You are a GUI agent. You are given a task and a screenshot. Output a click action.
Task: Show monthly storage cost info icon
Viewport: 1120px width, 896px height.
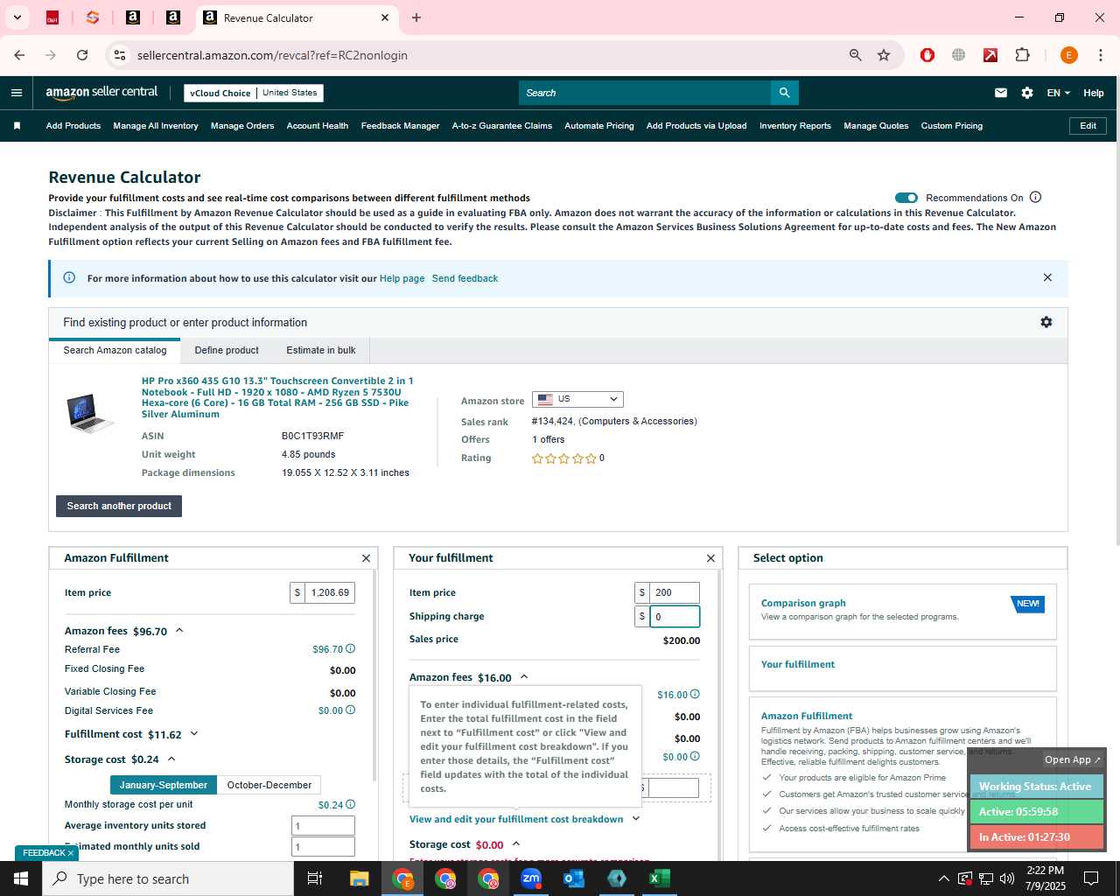tap(350, 804)
